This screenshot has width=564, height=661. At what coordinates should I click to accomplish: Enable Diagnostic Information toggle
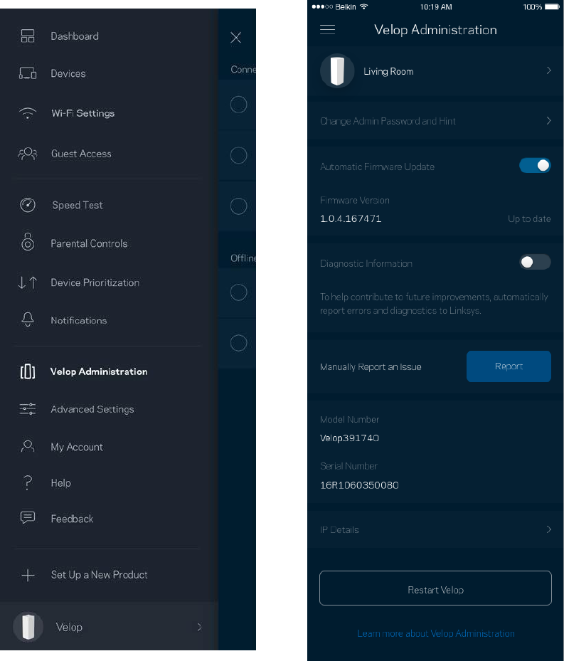[x=535, y=263]
